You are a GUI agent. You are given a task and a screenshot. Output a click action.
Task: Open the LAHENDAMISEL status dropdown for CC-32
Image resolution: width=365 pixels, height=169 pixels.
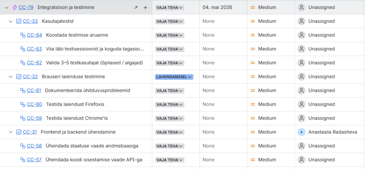pyautogui.click(x=174, y=77)
